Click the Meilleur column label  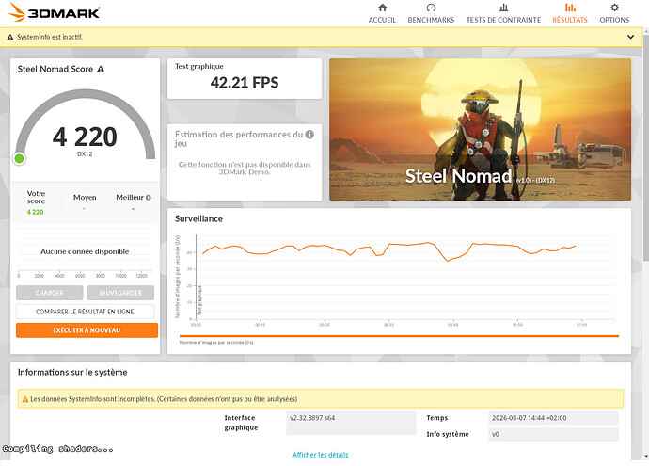coord(130,198)
